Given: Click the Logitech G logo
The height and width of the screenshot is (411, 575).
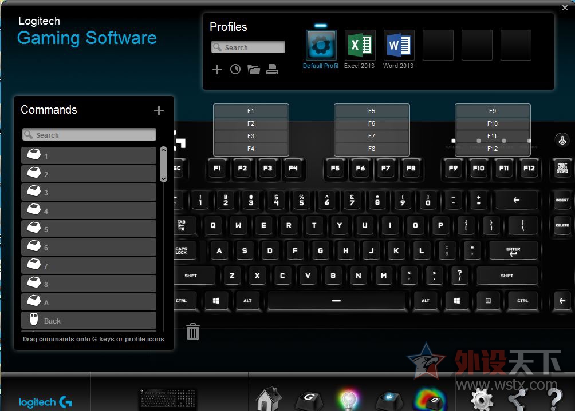Looking at the screenshot, I should point(45,402).
